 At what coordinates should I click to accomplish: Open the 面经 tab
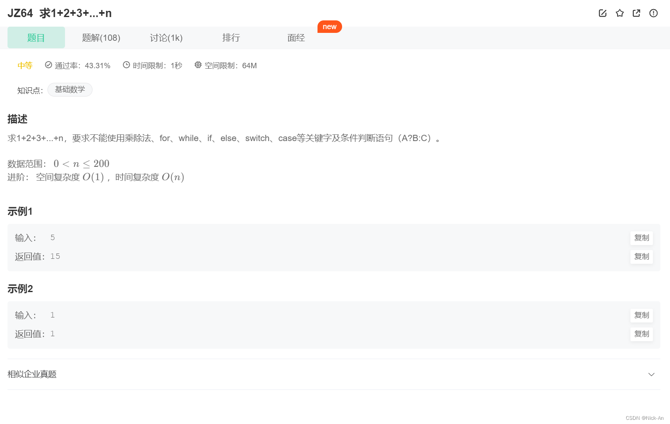click(296, 38)
